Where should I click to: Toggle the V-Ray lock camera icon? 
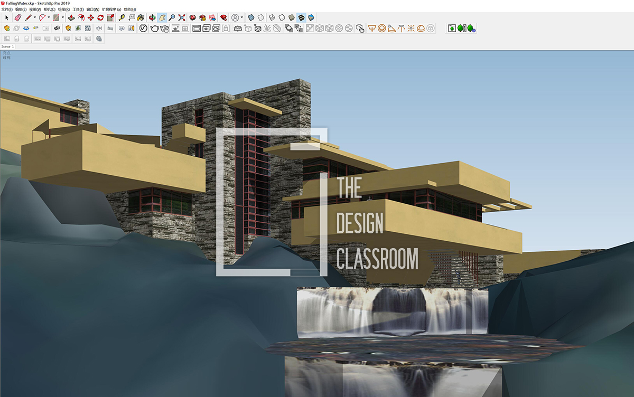(x=226, y=28)
